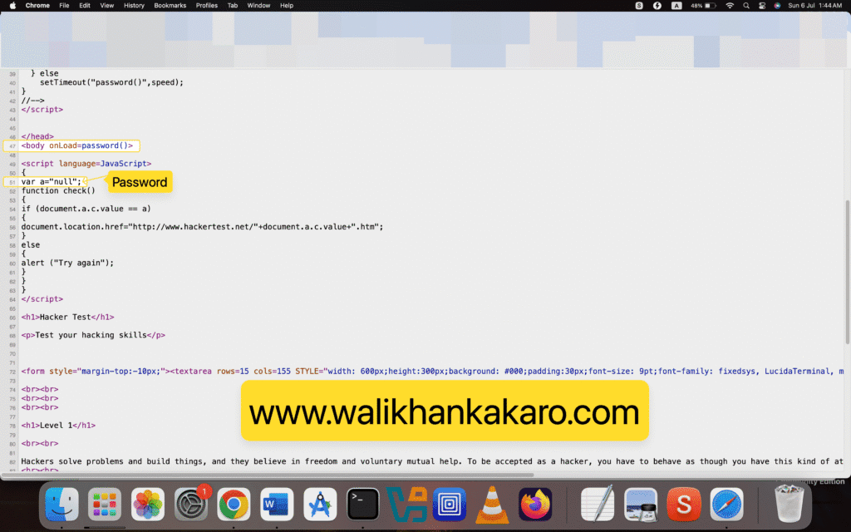Open Finder from the Dock
This screenshot has width=851, height=532.
click(x=61, y=505)
